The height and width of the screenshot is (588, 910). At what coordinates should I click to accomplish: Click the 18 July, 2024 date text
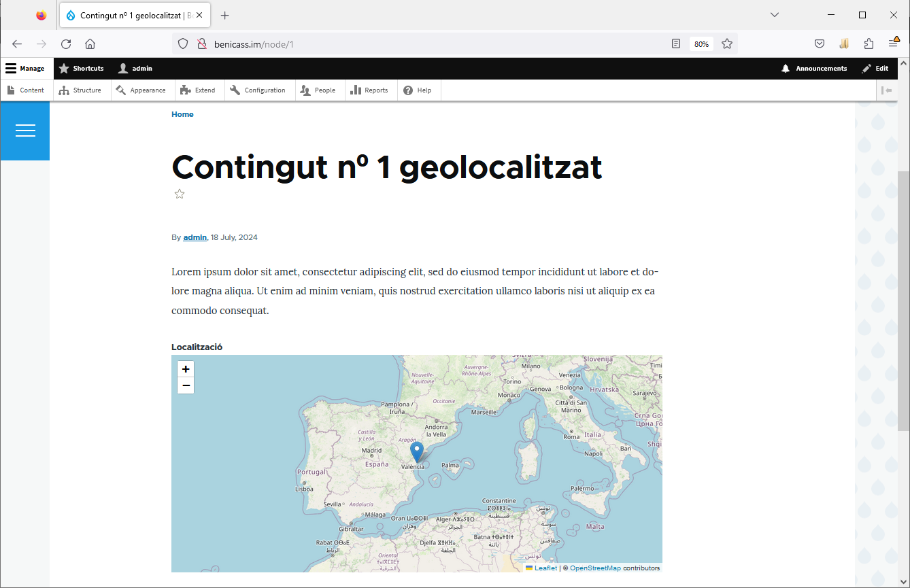point(234,237)
